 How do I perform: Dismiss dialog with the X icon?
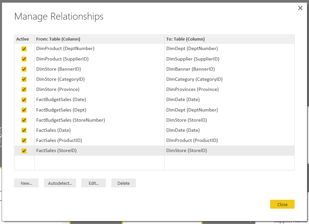pyautogui.click(x=300, y=8)
